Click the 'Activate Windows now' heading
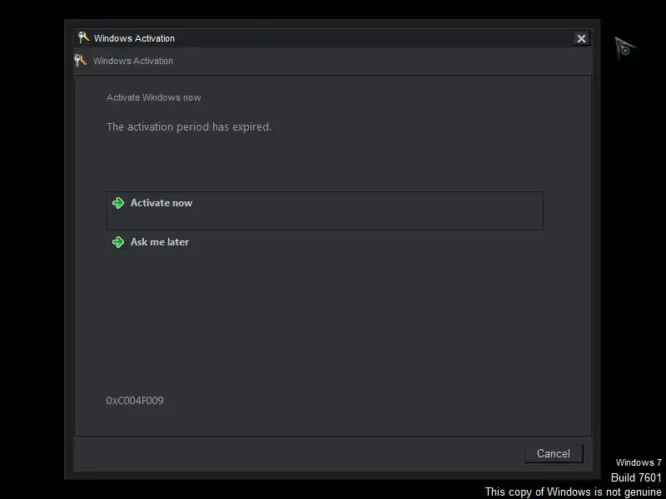This screenshot has height=499, width=666. [154, 97]
